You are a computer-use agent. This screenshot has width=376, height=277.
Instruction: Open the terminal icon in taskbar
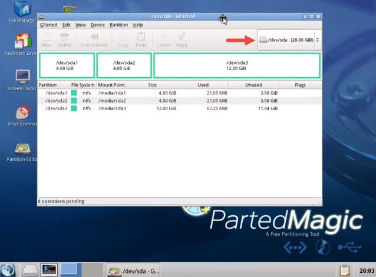(49, 270)
